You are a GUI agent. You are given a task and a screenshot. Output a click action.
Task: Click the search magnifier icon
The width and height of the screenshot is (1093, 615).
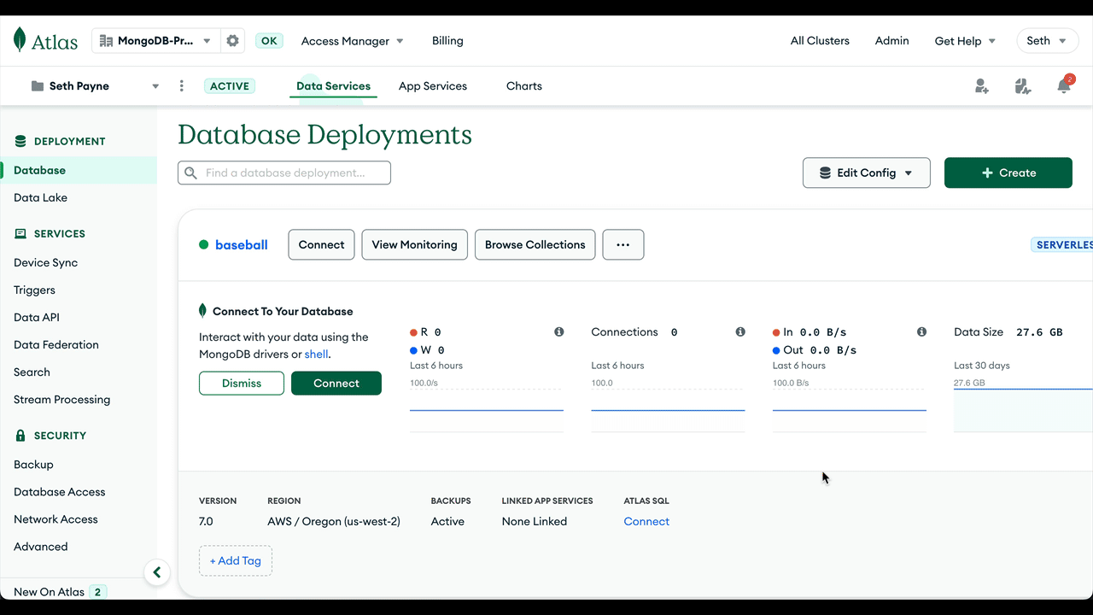pyautogui.click(x=191, y=173)
